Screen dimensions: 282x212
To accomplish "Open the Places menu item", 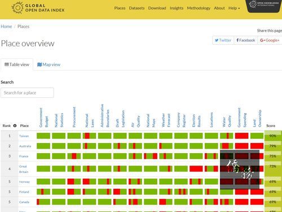I will pos(120,8).
